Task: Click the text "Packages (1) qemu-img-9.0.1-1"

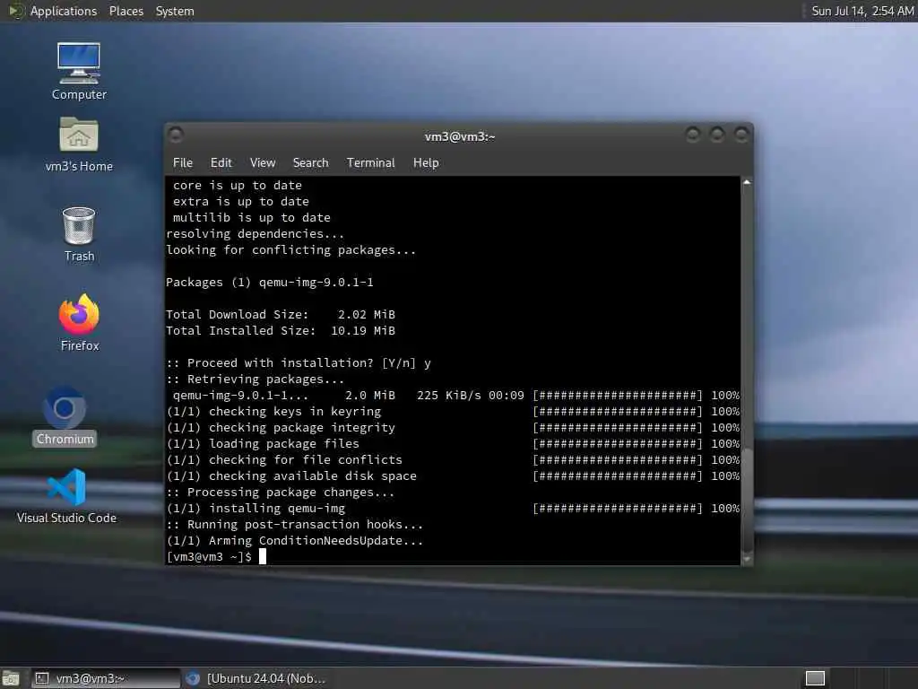Action: point(269,283)
